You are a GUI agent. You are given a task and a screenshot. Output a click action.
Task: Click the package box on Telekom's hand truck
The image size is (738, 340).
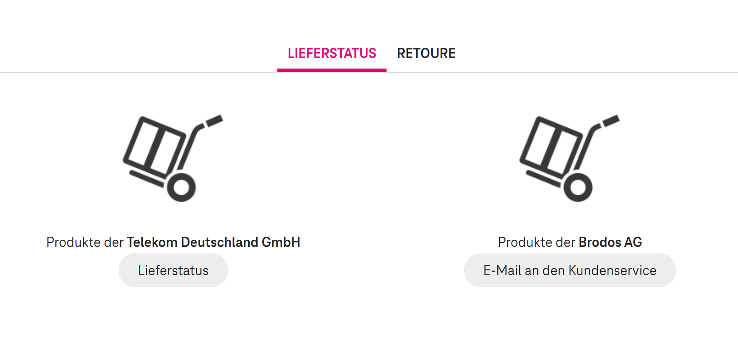(155, 146)
